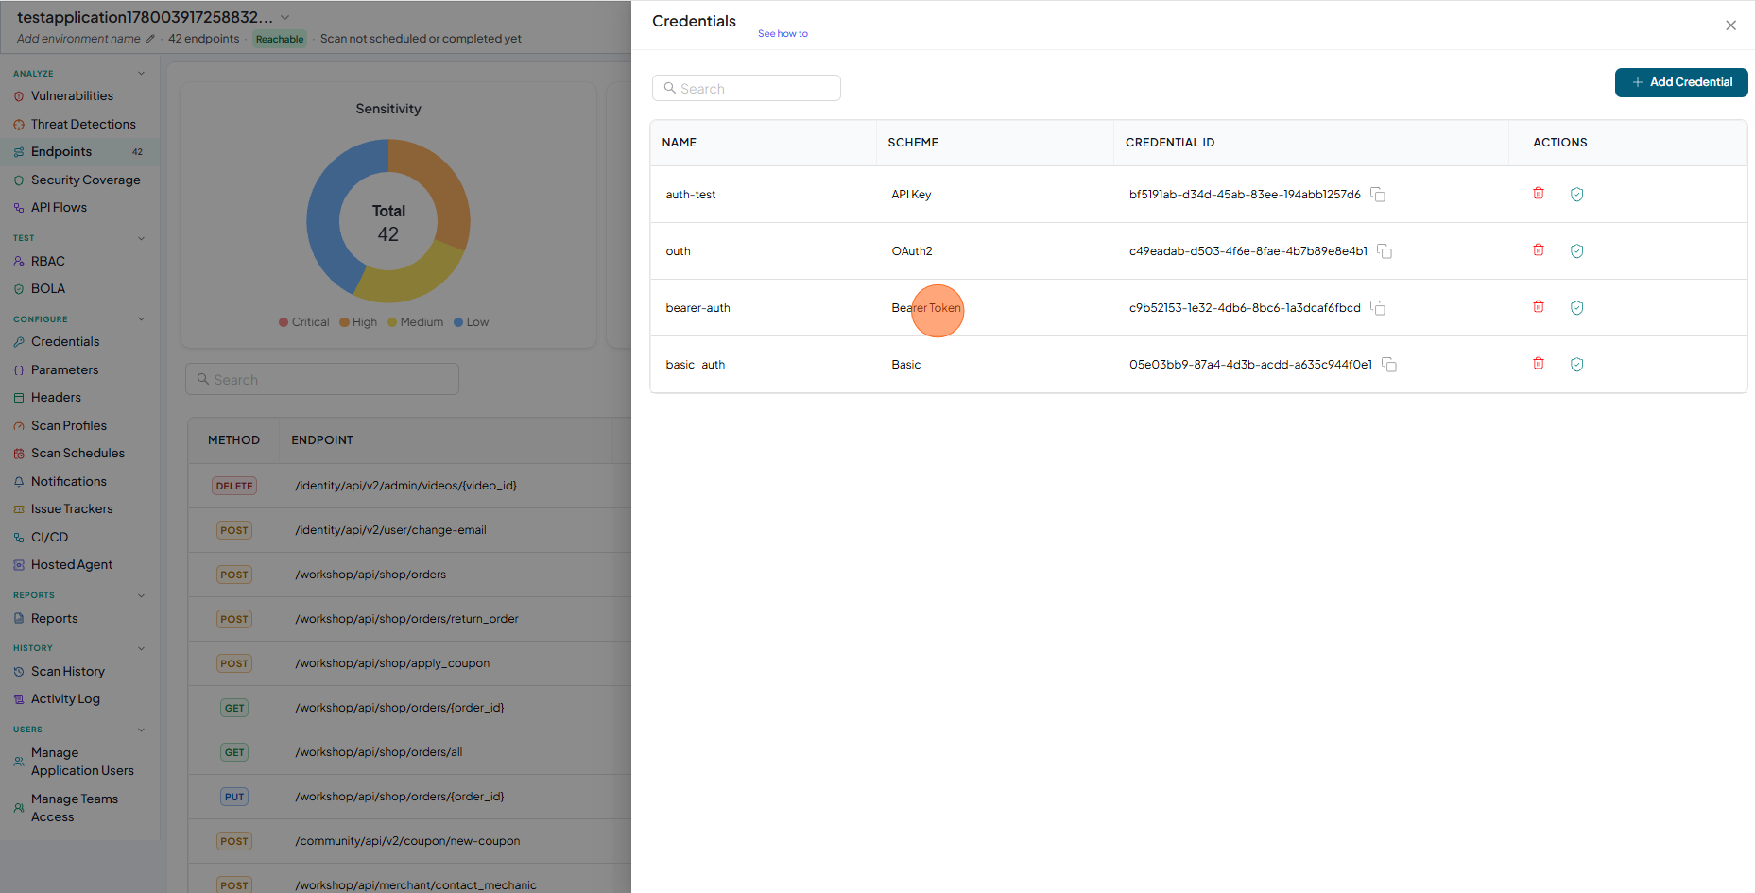This screenshot has width=1755, height=893.
Task: Open the application name dropdown
Action: click(x=285, y=18)
